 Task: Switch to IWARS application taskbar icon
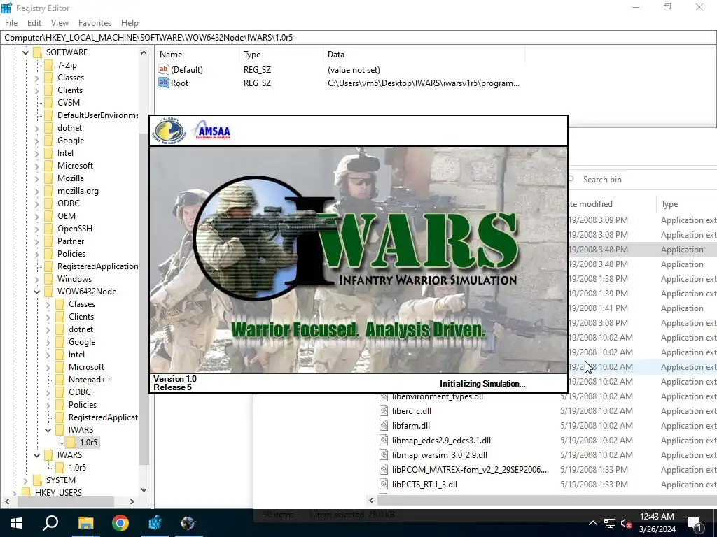(189, 523)
